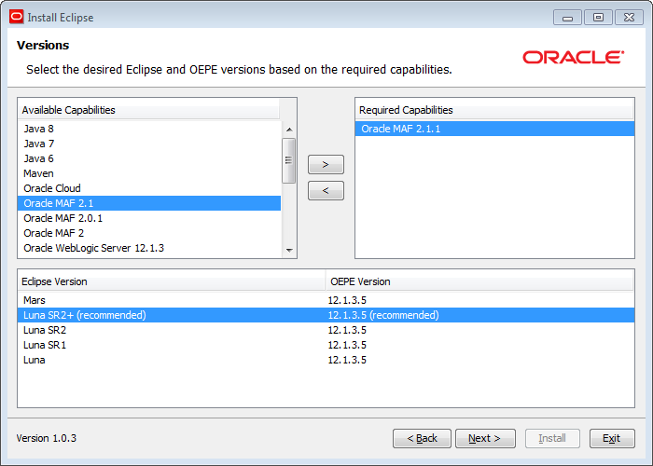The width and height of the screenshot is (653, 466).
Task: Click the disabled Install button
Action: point(552,438)
